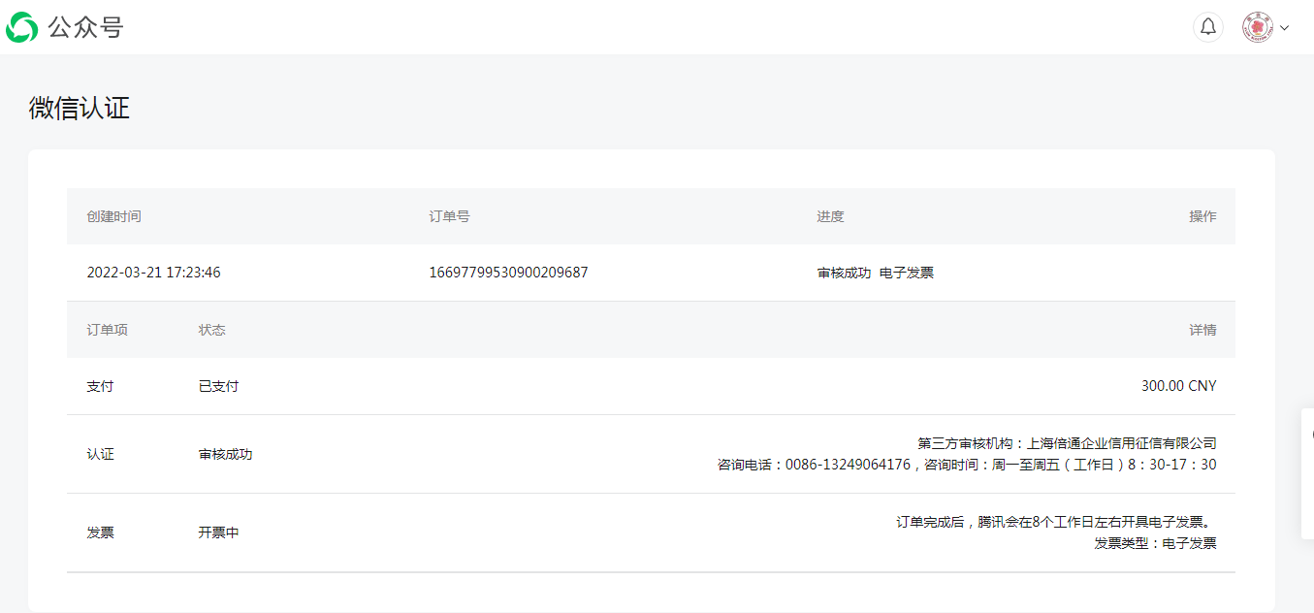The width and height of the screenshot is (1314, 613).
Task: Click the 微信认证 page heading
Action: [80, 108]
